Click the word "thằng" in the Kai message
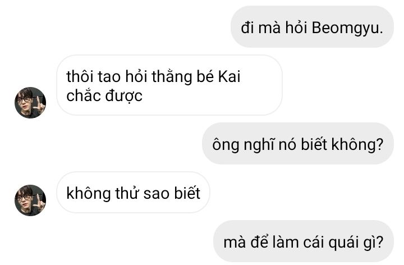Viewport: 404px width, 265px height. click(x=172, y=77)
